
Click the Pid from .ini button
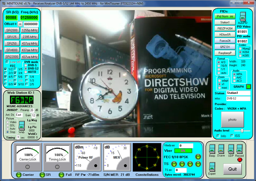click(x=225, y=16)
